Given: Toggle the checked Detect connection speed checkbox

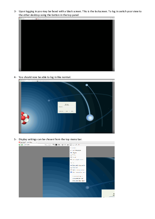Looking at the screenshot, I should [x=71, y=172].
